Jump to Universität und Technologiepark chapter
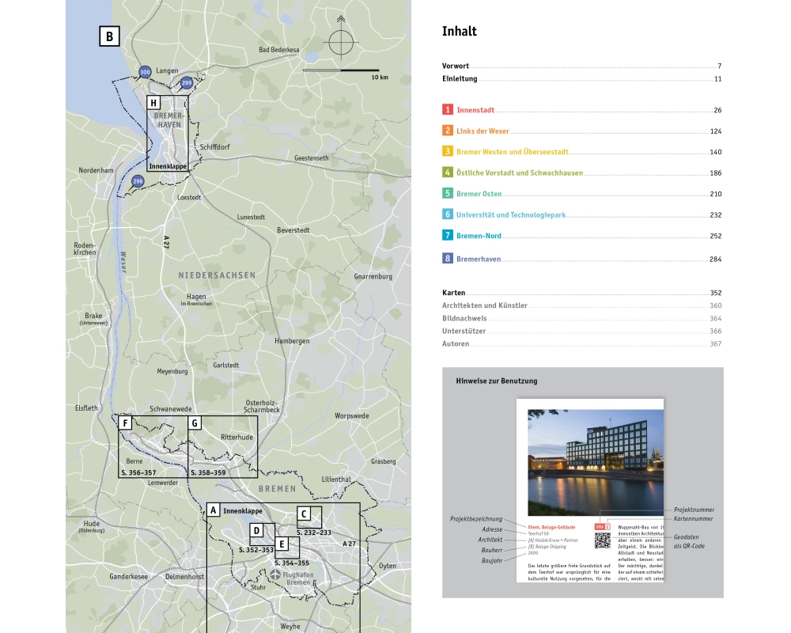Image resolution: width=791 pixels, height=633 pixels. (x=511, y=214)
